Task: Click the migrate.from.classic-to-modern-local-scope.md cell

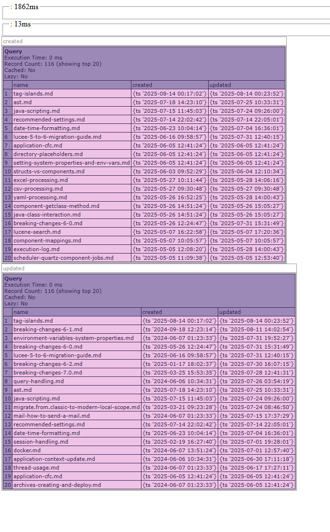Action: (77, 407)
